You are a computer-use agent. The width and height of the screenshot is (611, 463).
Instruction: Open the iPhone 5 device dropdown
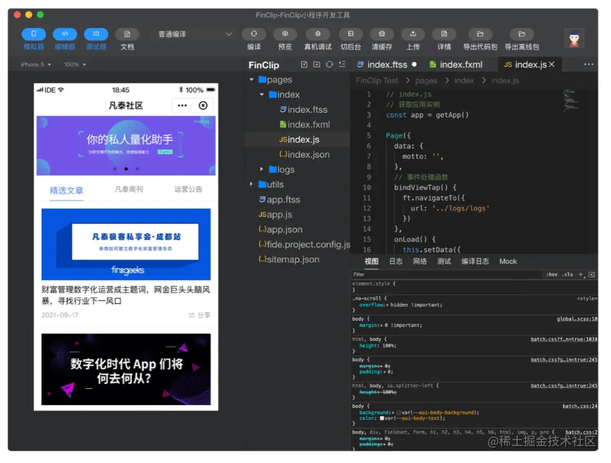coord(36,65)
